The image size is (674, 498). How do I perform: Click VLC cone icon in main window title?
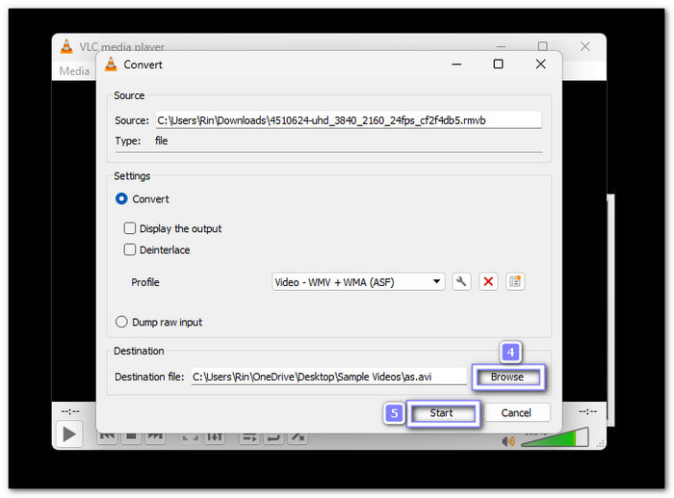click(x=66, y=46)
